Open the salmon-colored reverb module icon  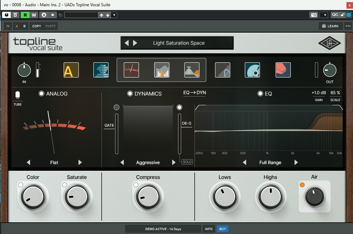[283, 70]
